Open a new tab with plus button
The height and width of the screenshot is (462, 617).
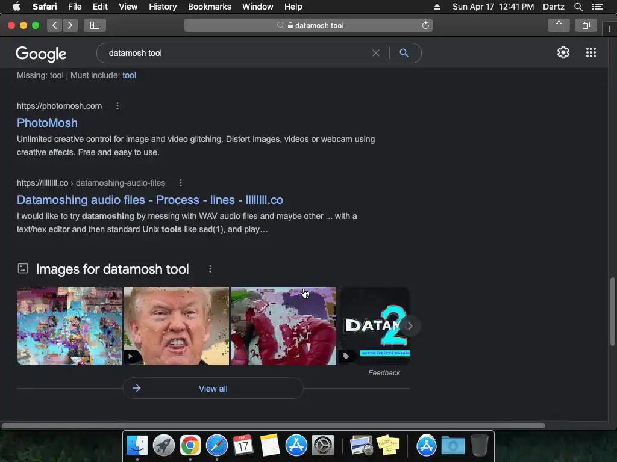(609, 29)
